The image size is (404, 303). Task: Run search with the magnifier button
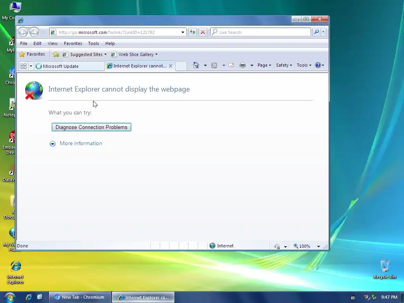pos(316,32)
